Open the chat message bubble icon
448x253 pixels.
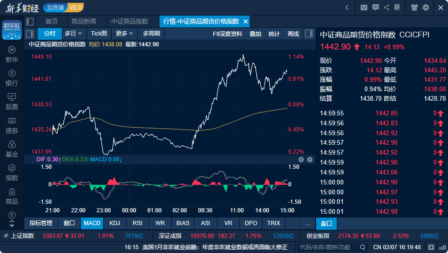[x=376, y=7]
